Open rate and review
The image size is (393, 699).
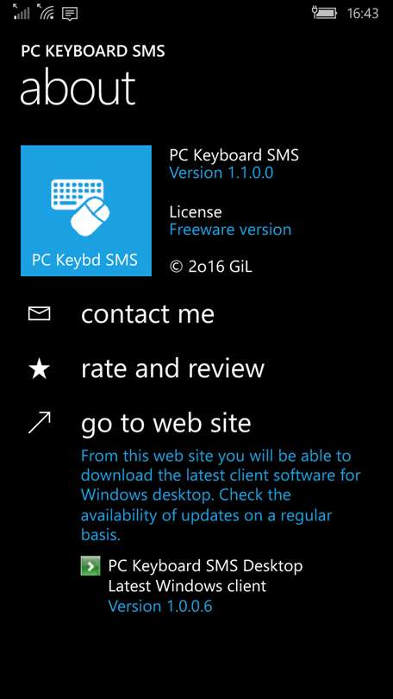(172, 368)
